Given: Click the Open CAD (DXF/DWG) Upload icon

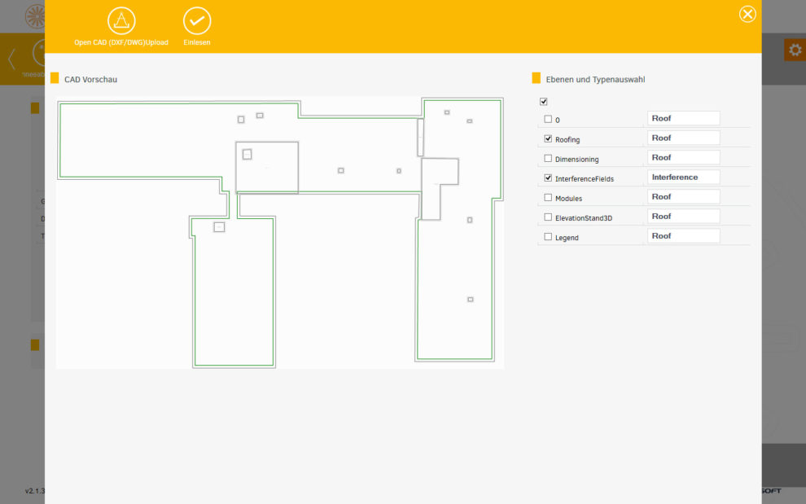Looking at the screenshot, I should pos(121,21).
